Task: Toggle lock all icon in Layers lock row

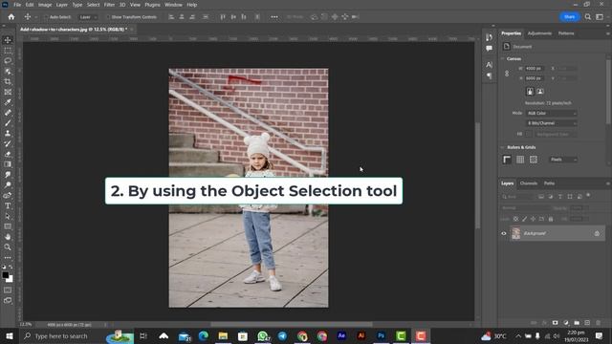Action: [x=551, y=219]
